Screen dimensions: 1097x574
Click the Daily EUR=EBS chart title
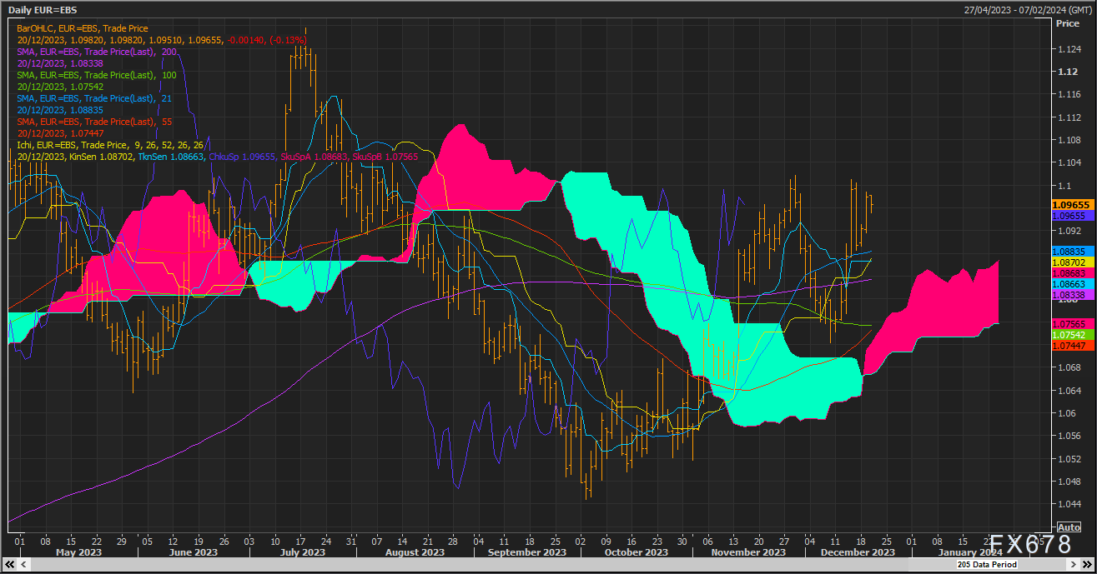[x=43, y=9]
